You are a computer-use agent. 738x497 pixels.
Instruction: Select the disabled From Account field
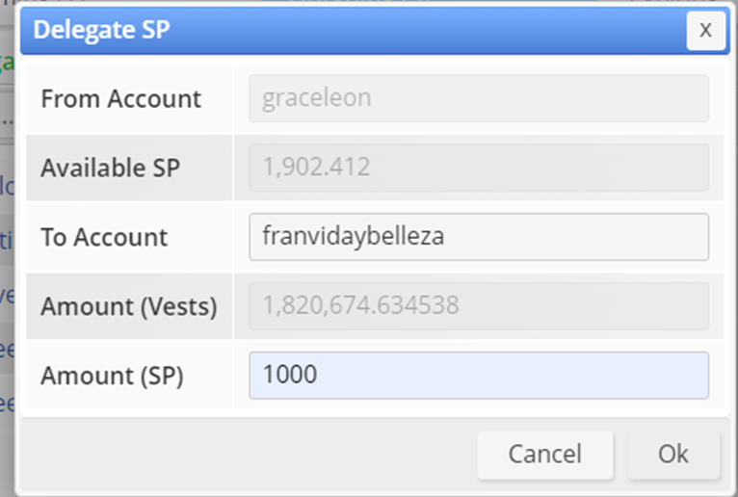479,98
